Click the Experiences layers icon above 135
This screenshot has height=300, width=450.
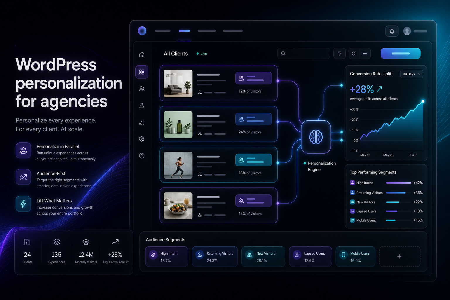point(57,242)
